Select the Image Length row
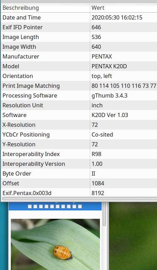Screen dimensions: 157x270 (x=79, y=37)
